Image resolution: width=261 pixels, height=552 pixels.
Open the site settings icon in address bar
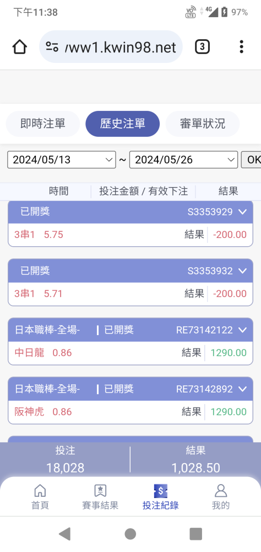52,47
